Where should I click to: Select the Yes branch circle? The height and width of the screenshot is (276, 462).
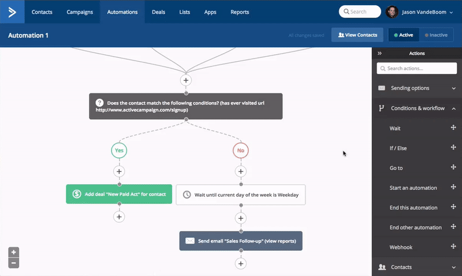[119, 150]
